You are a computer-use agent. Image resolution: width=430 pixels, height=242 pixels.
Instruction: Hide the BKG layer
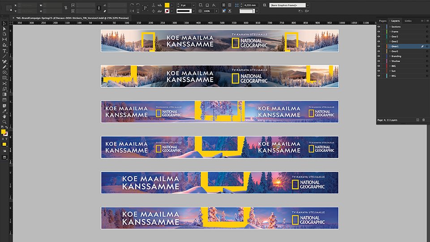pyautogui.click(x=379, y=76)
